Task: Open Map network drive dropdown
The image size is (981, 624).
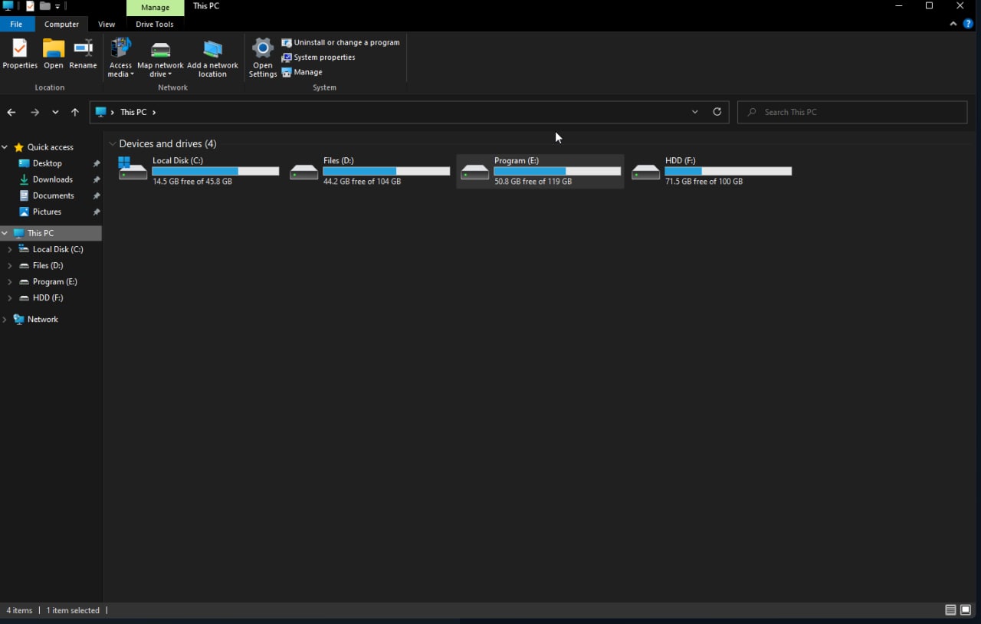Action: pos(160,57)
